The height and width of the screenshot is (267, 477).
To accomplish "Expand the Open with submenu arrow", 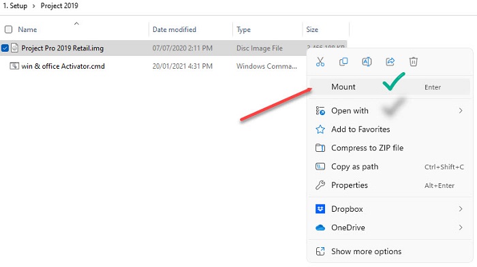I will tap(461, 111).
